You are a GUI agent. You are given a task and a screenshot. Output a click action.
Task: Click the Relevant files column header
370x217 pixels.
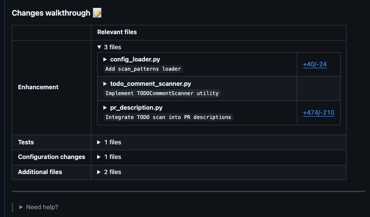click(x=117, y=32)
